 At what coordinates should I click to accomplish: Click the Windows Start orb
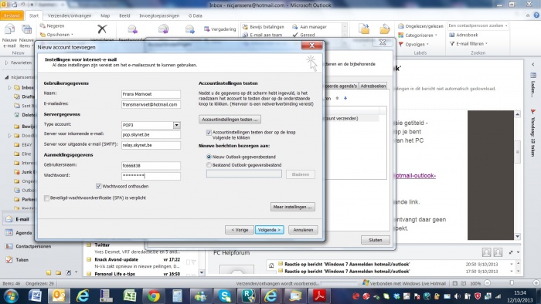10,296
